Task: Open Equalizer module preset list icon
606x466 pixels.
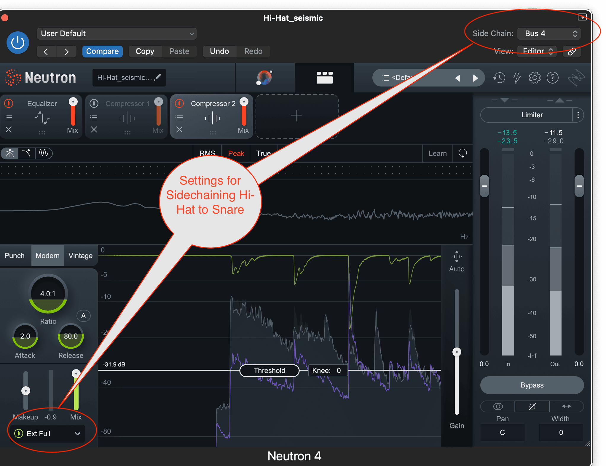Action: [9, 118]
